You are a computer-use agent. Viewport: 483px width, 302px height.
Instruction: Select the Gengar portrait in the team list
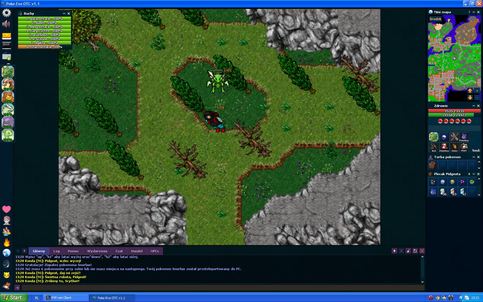point(8,123)
